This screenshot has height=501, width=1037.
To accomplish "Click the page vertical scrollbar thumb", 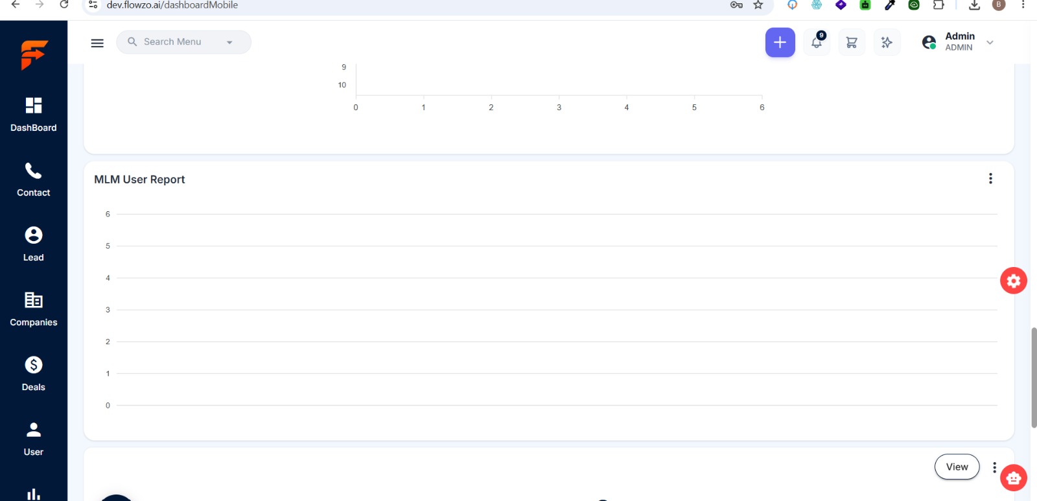I will pyautogui.click(x=1034, y=378).
